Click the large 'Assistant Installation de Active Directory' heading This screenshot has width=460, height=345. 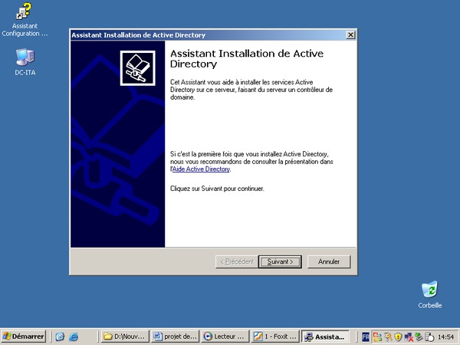[x=247, y=59]
